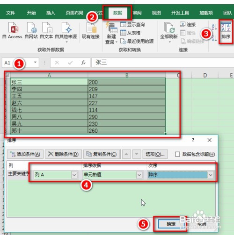234x235 pixels.
Task: Click cell containing 李四
Action: (x=49, y=89)
